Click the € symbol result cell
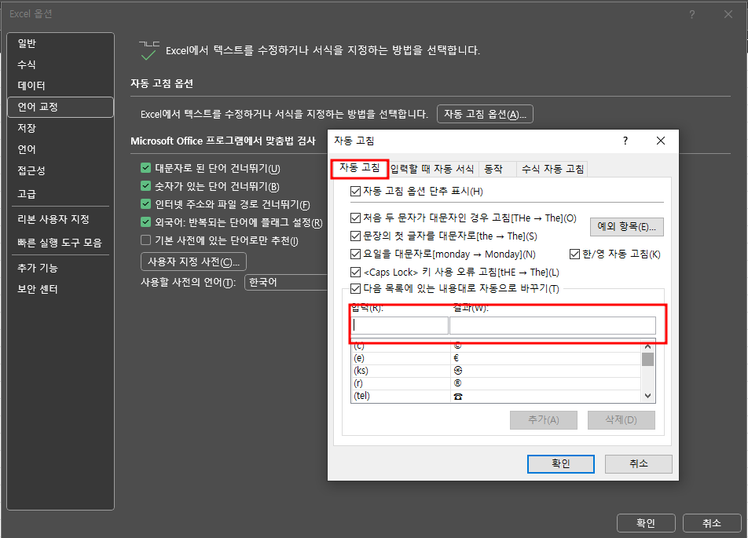This screenshot has width=748, height=538. coord(546,358)
